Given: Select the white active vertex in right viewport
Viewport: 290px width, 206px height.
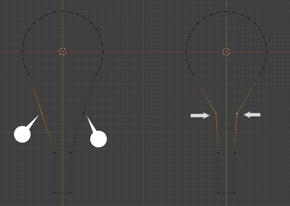Looking at the screenshot, I should tap(237, 114).
